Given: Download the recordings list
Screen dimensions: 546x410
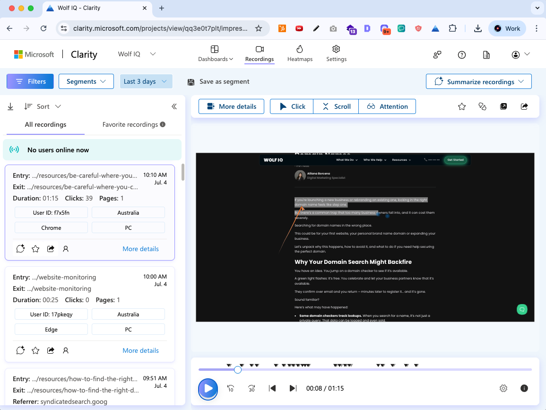Looking at the screenshot, I should 10,106.
